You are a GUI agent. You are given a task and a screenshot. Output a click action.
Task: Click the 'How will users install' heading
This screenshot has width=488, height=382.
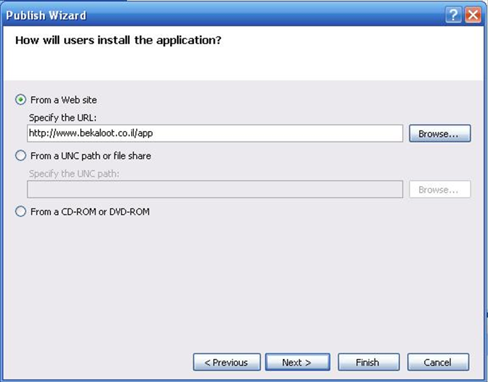(x=119, y=40)
